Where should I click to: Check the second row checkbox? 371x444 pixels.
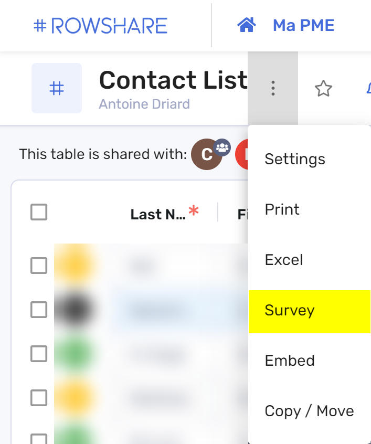pyautogui.click(x=39, y=310)
